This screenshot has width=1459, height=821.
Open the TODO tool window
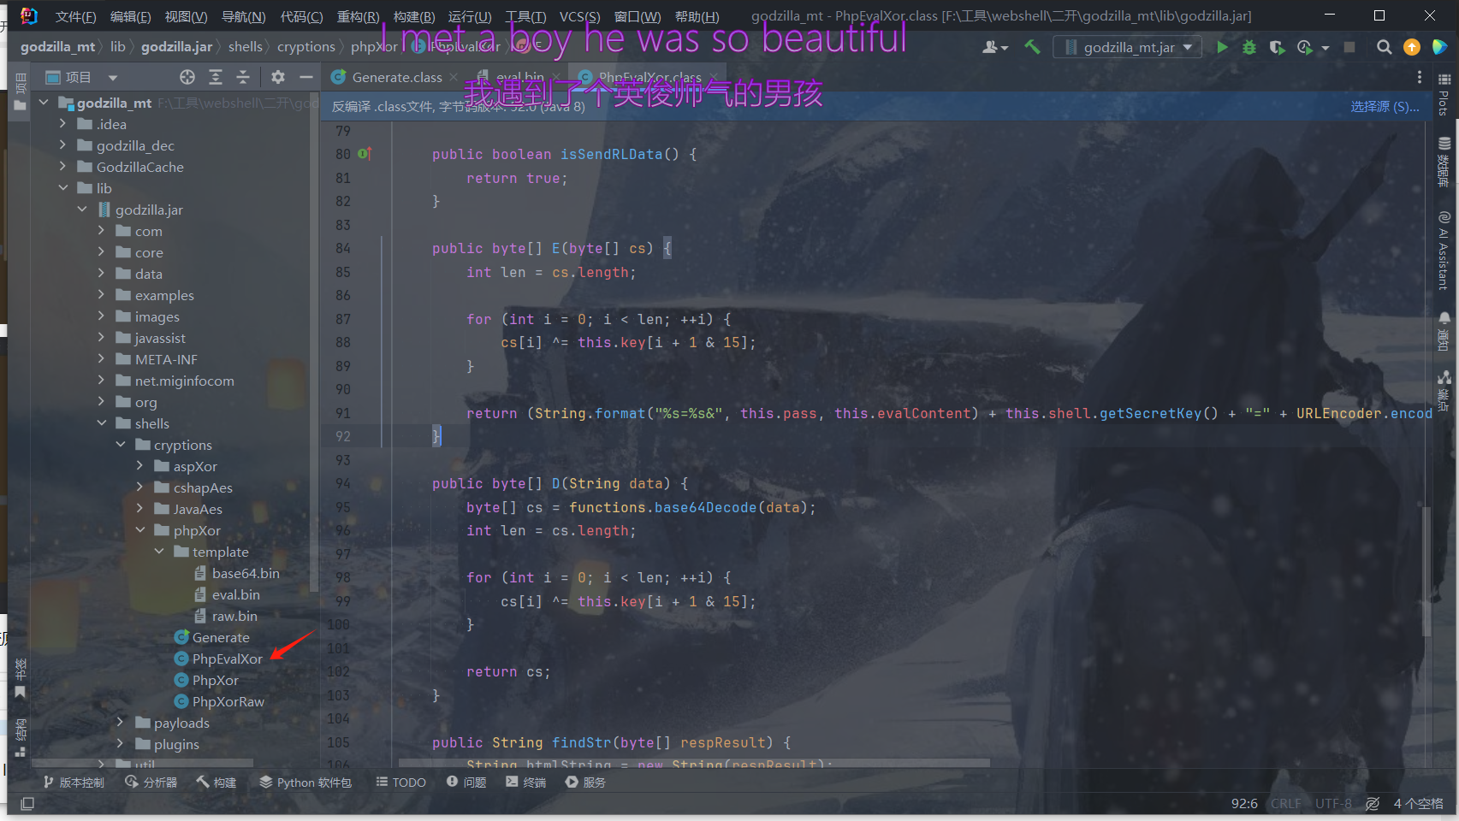(400, 783)
